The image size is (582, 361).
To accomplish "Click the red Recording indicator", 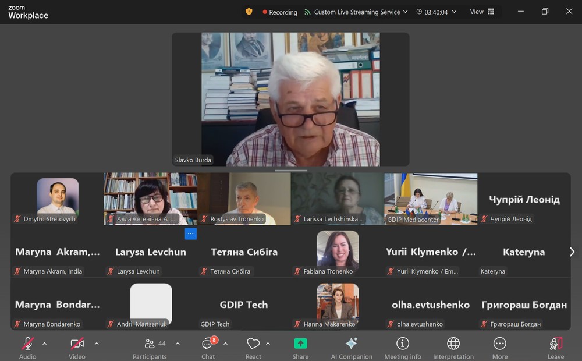I will [280, 12].
